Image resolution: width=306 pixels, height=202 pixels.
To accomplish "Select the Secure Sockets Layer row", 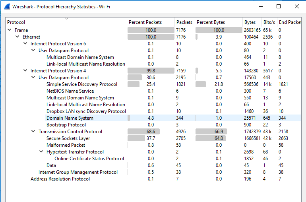I will tap(153, 138).
